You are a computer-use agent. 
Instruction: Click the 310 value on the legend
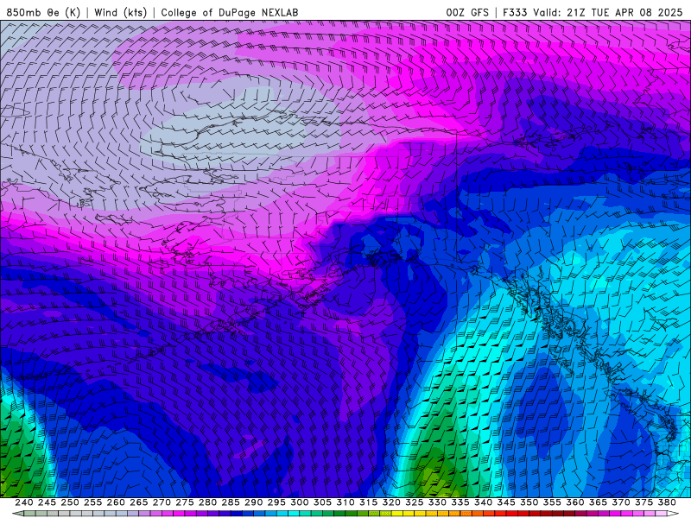pyautogui.click(x=345, y=502)
